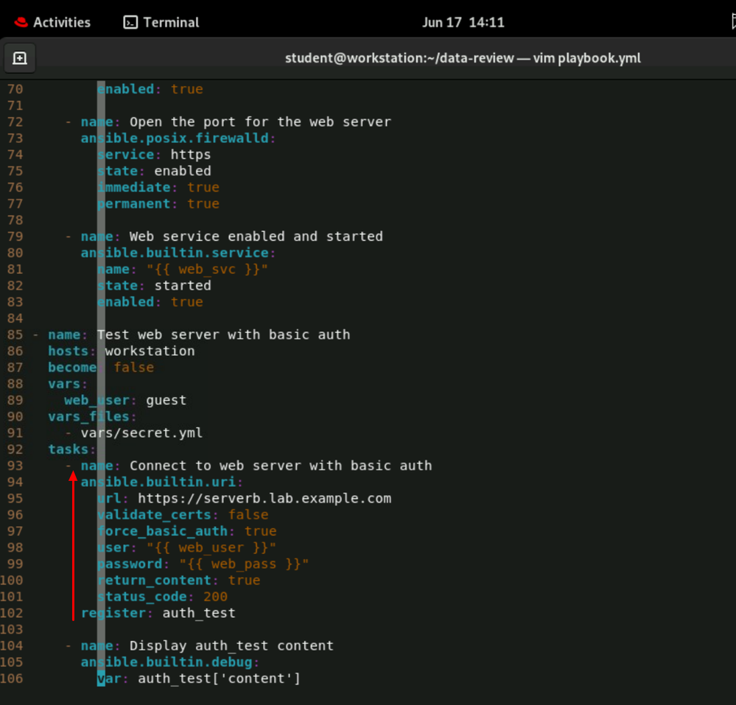This screenshot has width=736, height=705.
Task: Click the new tab icon in terminal header
Action: [x=20, y=58]
